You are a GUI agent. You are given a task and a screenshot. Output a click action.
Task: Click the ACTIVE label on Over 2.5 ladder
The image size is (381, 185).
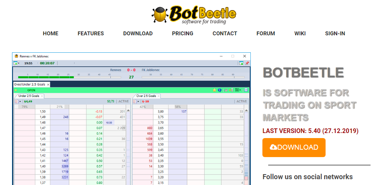(241, 101)
